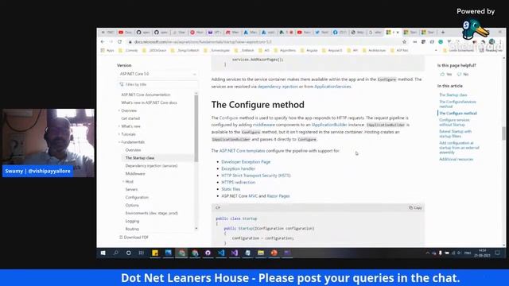Open the middleware link in paragraph
Viewport: 509px width, 286px height.
tap(263, 125)
